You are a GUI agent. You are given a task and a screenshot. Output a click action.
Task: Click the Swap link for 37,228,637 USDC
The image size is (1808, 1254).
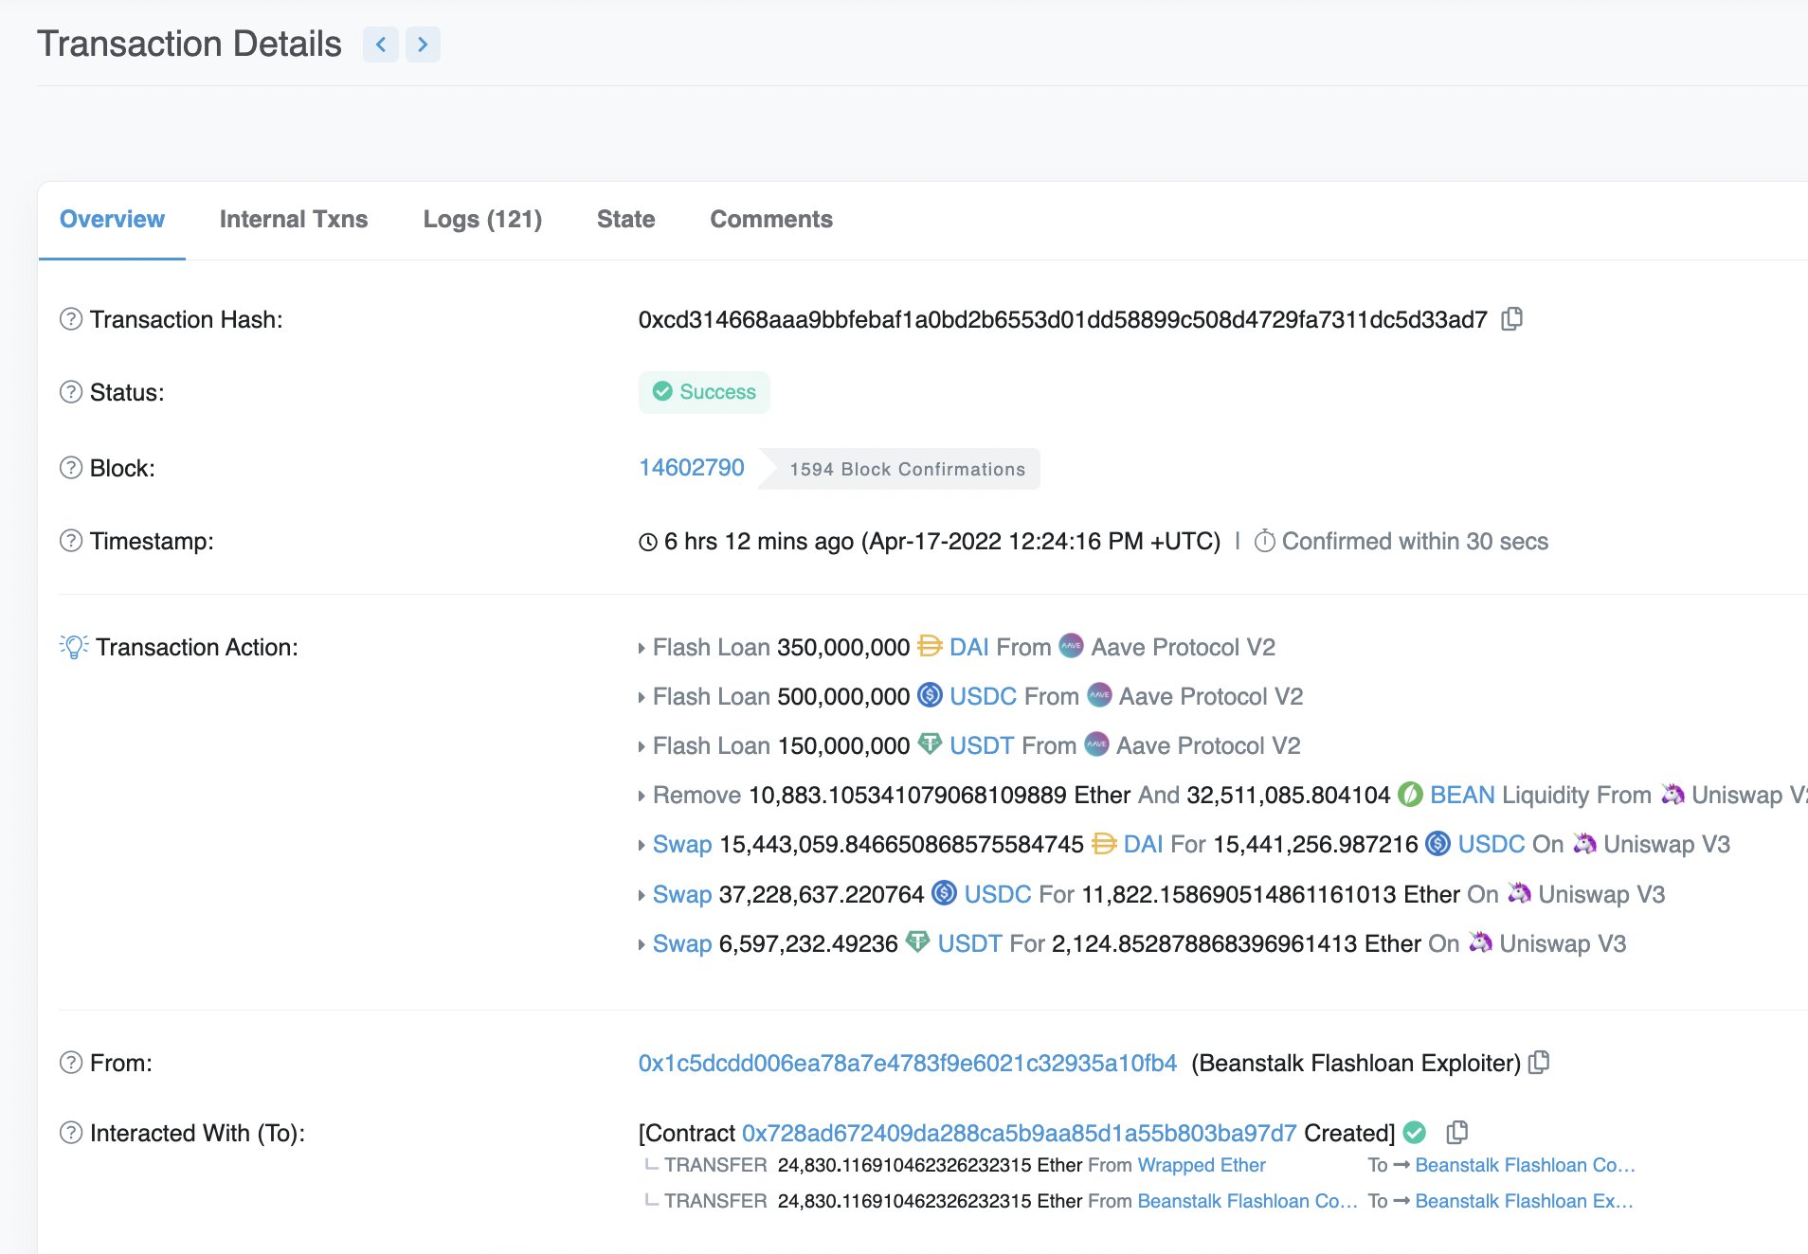coord(682,894)
